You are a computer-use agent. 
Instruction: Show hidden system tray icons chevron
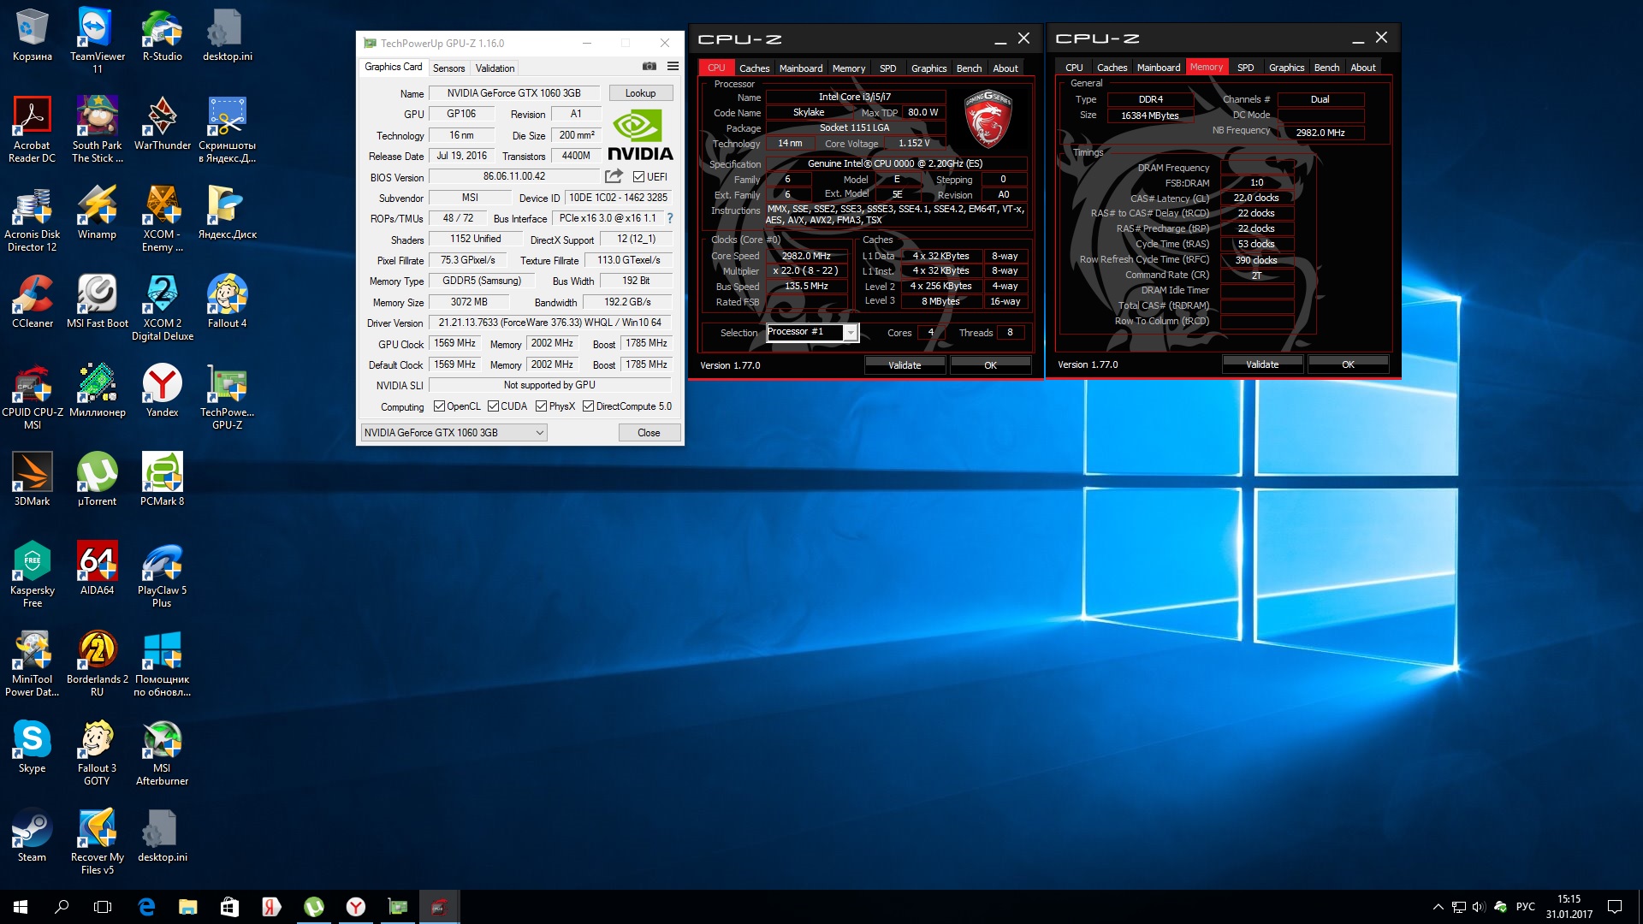(x=1438, y=907)
